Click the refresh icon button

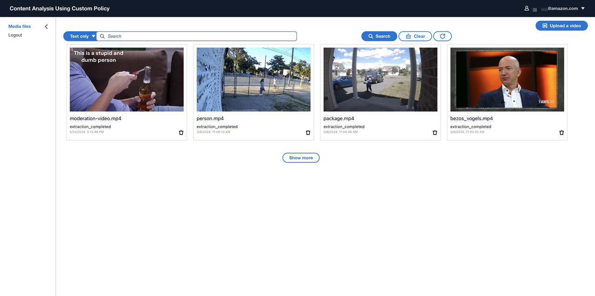pos(443,36)
